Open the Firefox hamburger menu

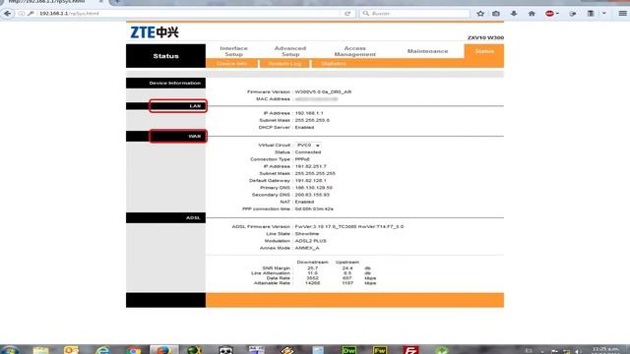622,13
